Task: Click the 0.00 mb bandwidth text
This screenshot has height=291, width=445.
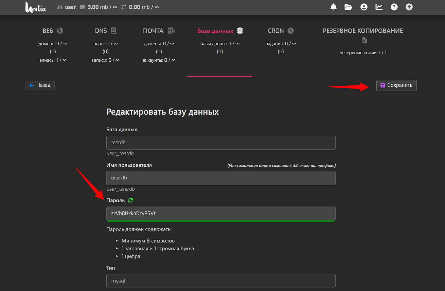Action: 144,7
